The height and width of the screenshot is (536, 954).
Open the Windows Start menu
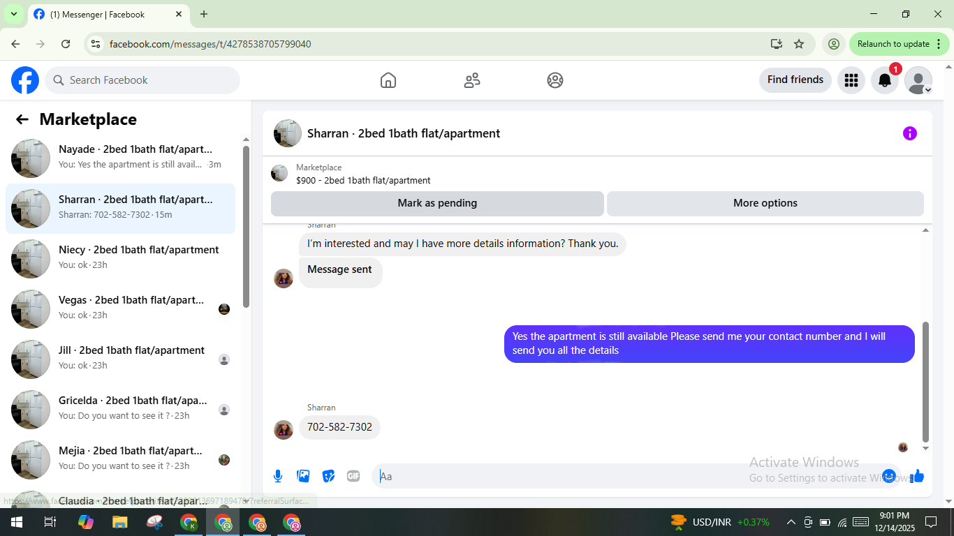pos(16,522)
